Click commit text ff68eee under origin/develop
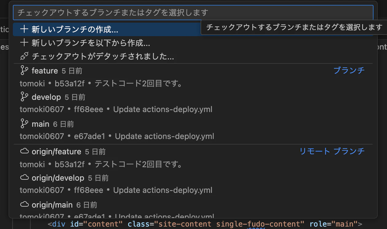 tap(89, 190)
